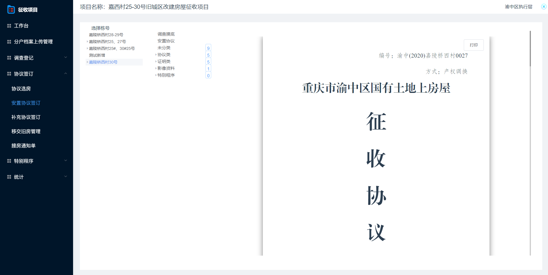Expand the 统计 menu chevron
The width and height of the screenshot is (548, 275).
point(66,177)
